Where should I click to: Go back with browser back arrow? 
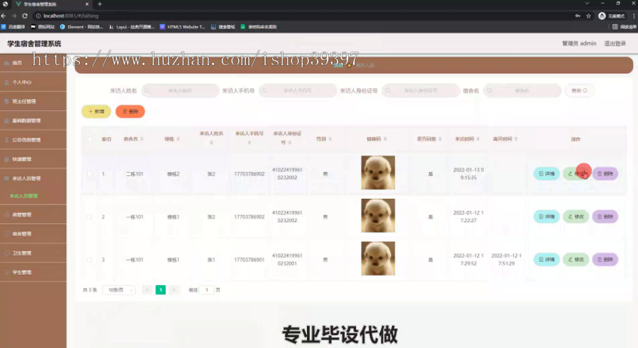[4, 16]
